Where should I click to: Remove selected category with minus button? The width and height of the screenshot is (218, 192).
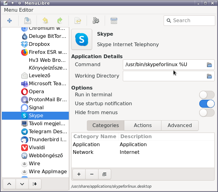[92, 174]
